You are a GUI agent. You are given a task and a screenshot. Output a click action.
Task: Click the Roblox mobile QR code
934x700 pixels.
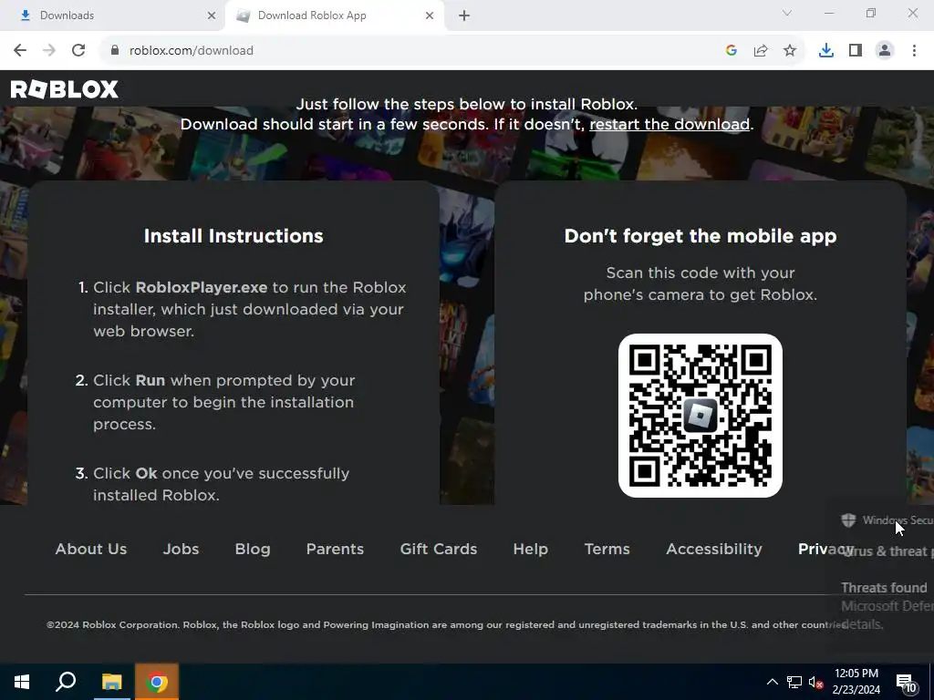[700, 416]
